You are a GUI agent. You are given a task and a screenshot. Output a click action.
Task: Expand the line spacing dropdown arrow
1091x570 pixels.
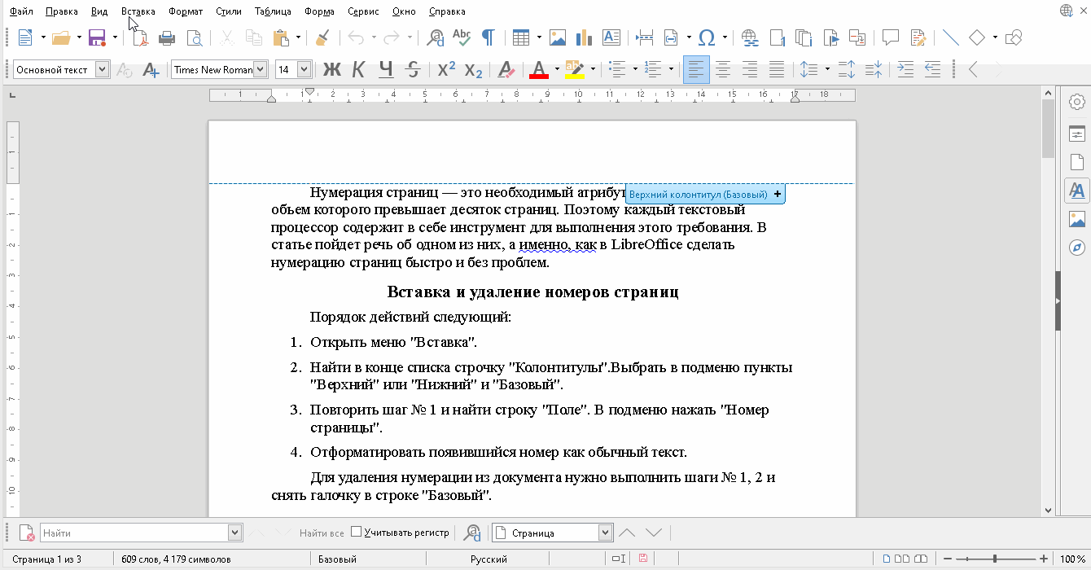click(x=827, y=70)
